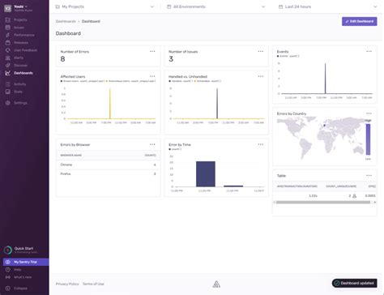Click the spike in the Events chart
Viewport: 384px width, 295px height.
coord(325,79)
